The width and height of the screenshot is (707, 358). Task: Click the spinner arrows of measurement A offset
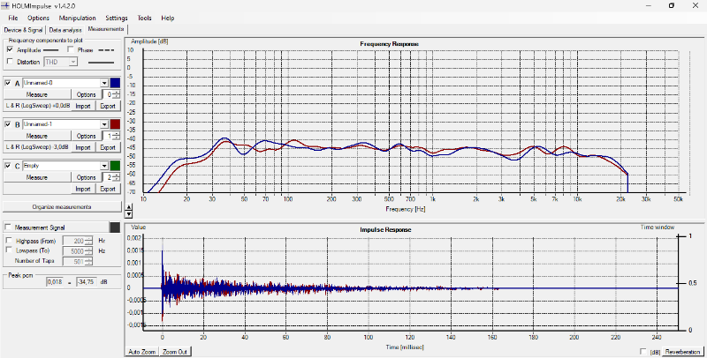(x=116, y=94)
